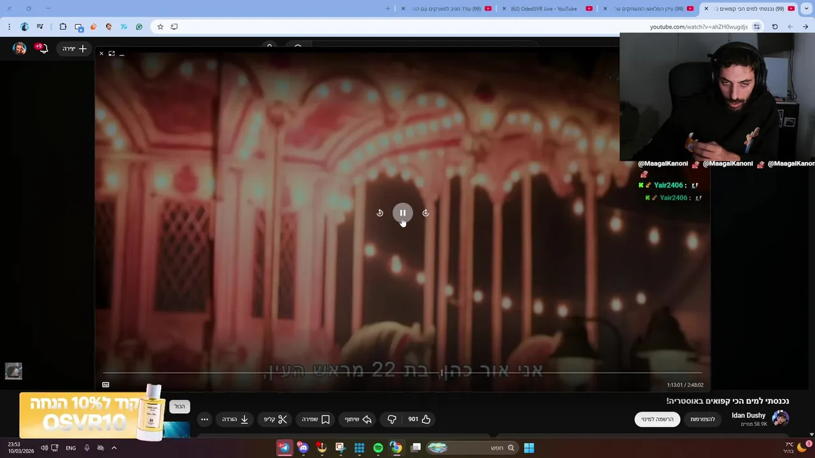Save the video with the שמירה button
The width and height of the screenshot is (815, 458).
coord(316,419)
